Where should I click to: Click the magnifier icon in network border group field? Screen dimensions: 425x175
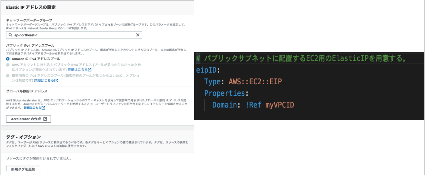point(11,35)
